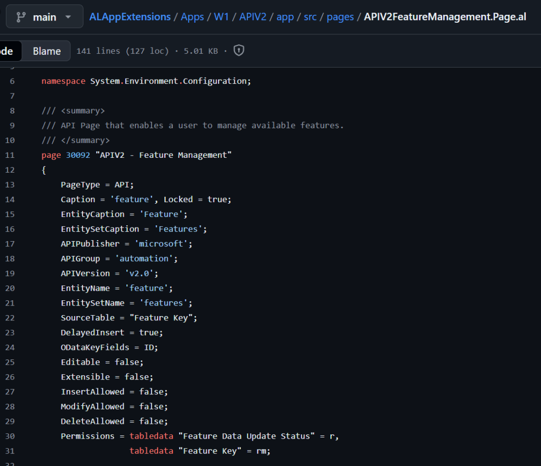Click the namespace keyword on line 6
Viewport: 541px width, 466px height.
click(x=63, y=81)
